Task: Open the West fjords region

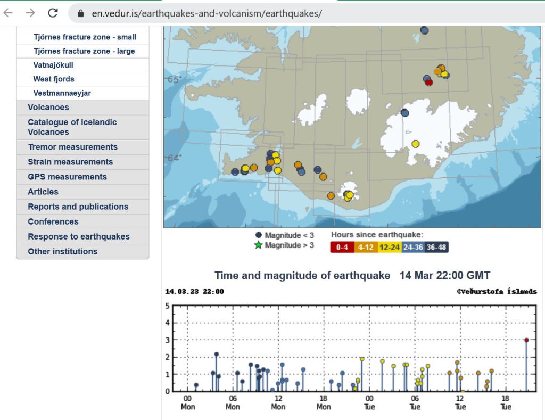Action: pos(54,79)
